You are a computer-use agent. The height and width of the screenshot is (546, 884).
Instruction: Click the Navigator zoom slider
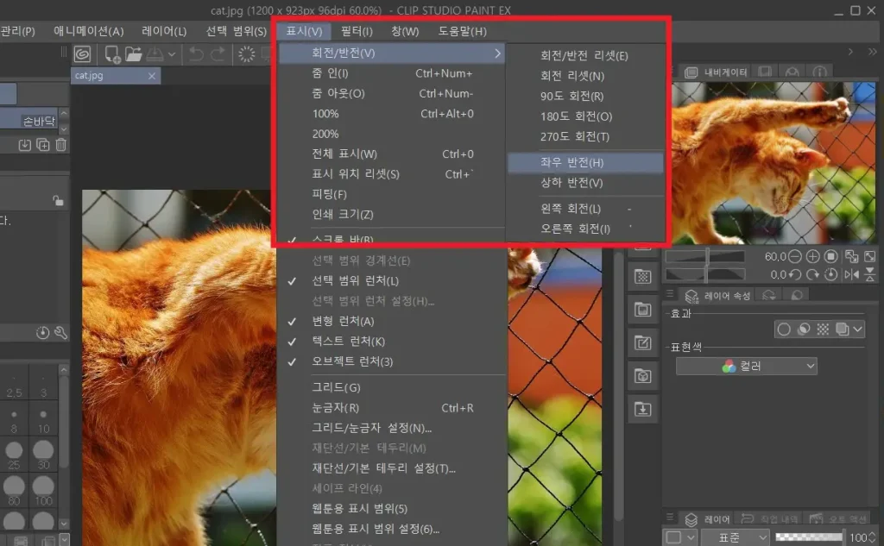[x=704, y=256]
